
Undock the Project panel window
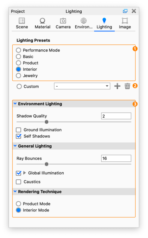[x=125, y=11]
